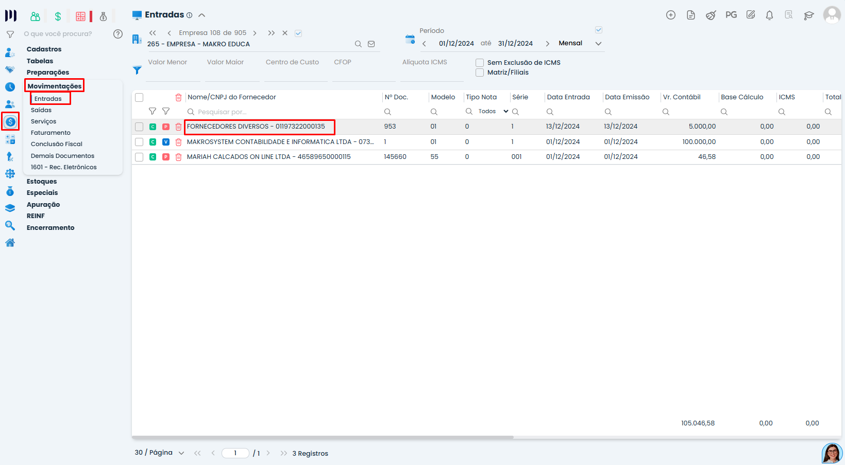Viewport: 845px width, 465px height.
Task: Open the Mensal period dropdown
Action: (598, 44)
